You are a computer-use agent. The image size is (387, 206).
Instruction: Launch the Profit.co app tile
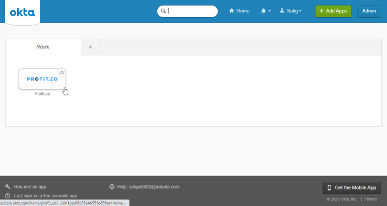42,79
